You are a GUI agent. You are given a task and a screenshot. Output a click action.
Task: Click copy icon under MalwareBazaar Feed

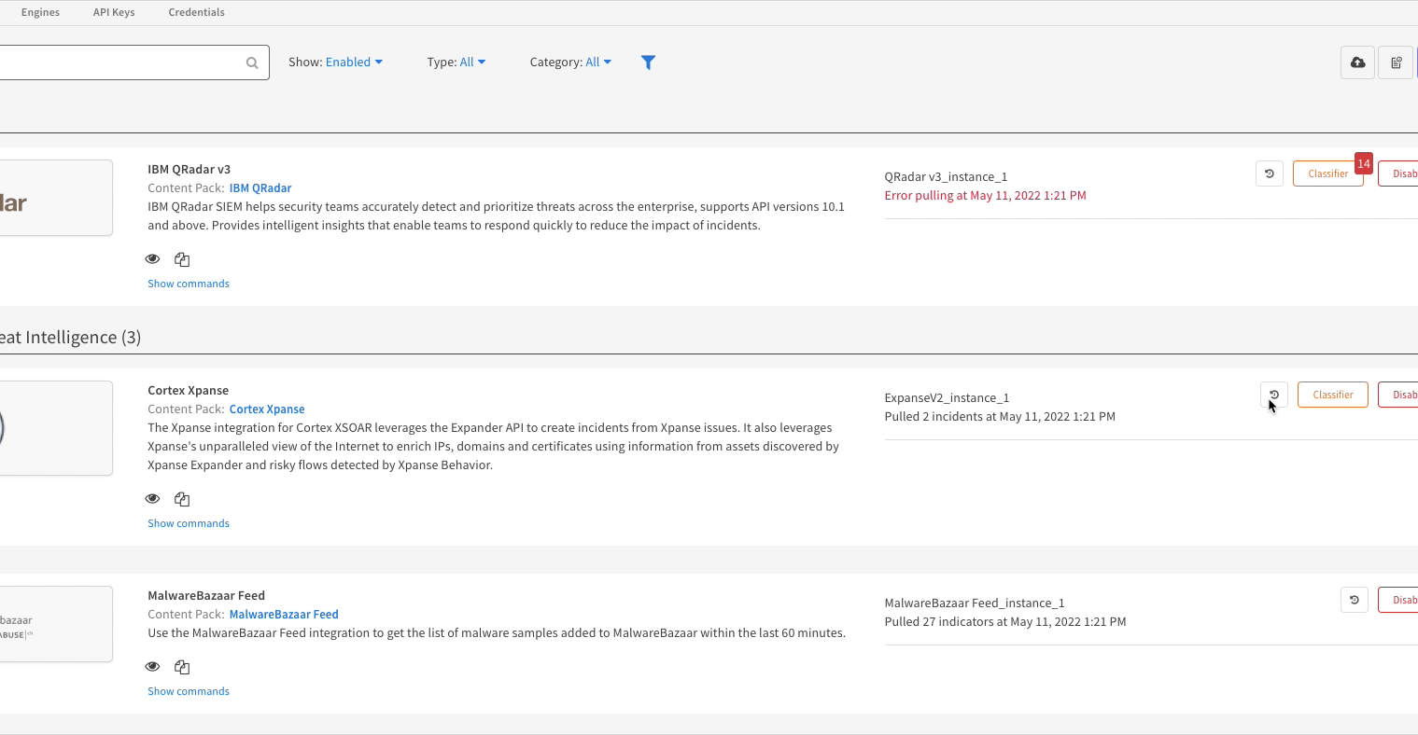(x=182, y=667)
